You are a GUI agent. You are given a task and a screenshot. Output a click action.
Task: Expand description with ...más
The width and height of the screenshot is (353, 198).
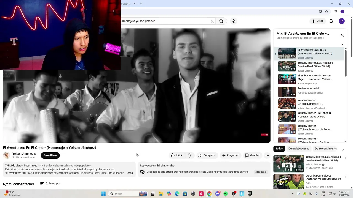(x=129, y=173)
